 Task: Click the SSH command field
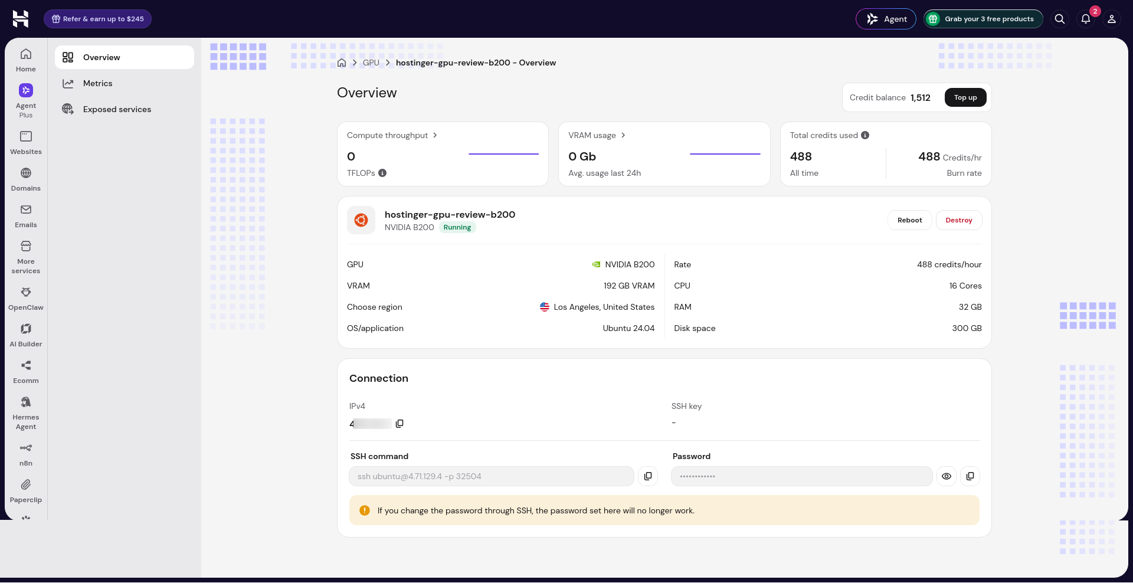(492, 476)
